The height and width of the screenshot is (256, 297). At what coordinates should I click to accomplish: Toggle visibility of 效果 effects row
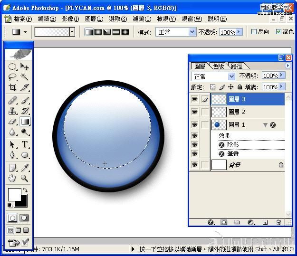tap(194, 135)
